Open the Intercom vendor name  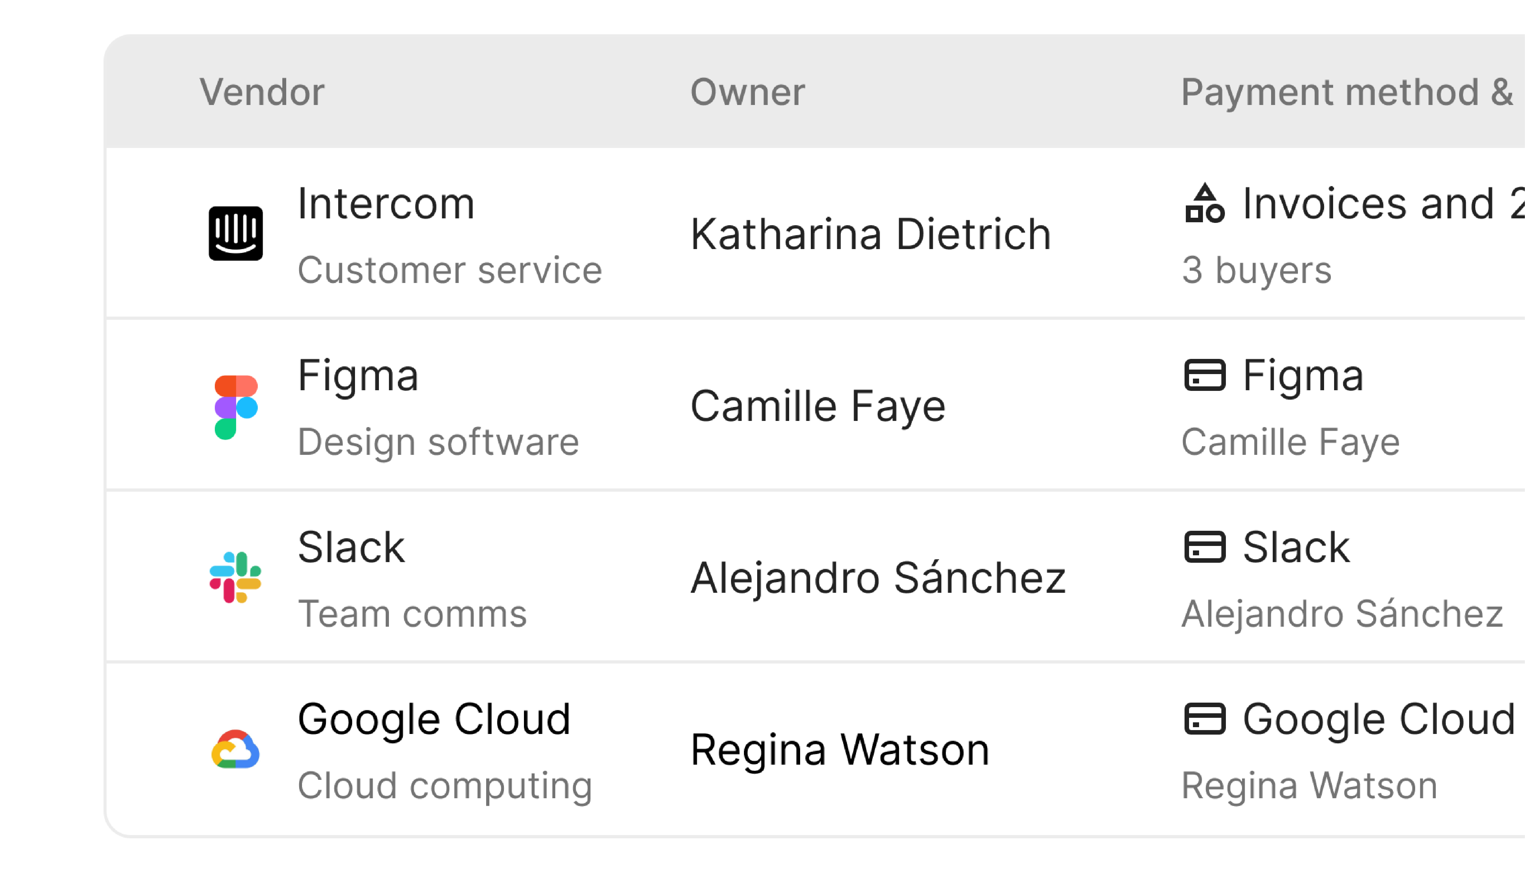[x=386, y=204]
